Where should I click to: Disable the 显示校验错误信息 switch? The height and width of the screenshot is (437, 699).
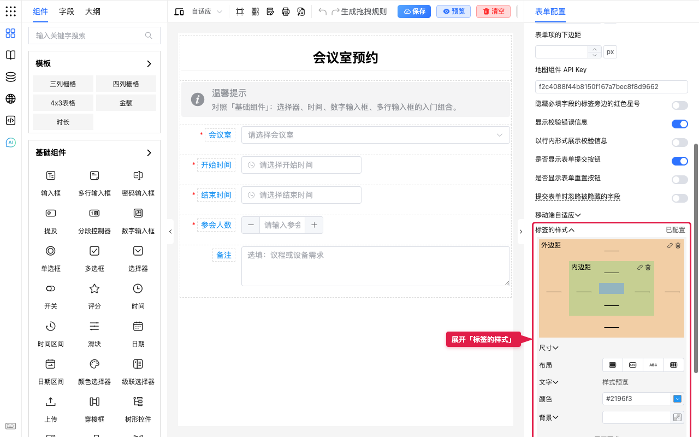coord(680,124)
